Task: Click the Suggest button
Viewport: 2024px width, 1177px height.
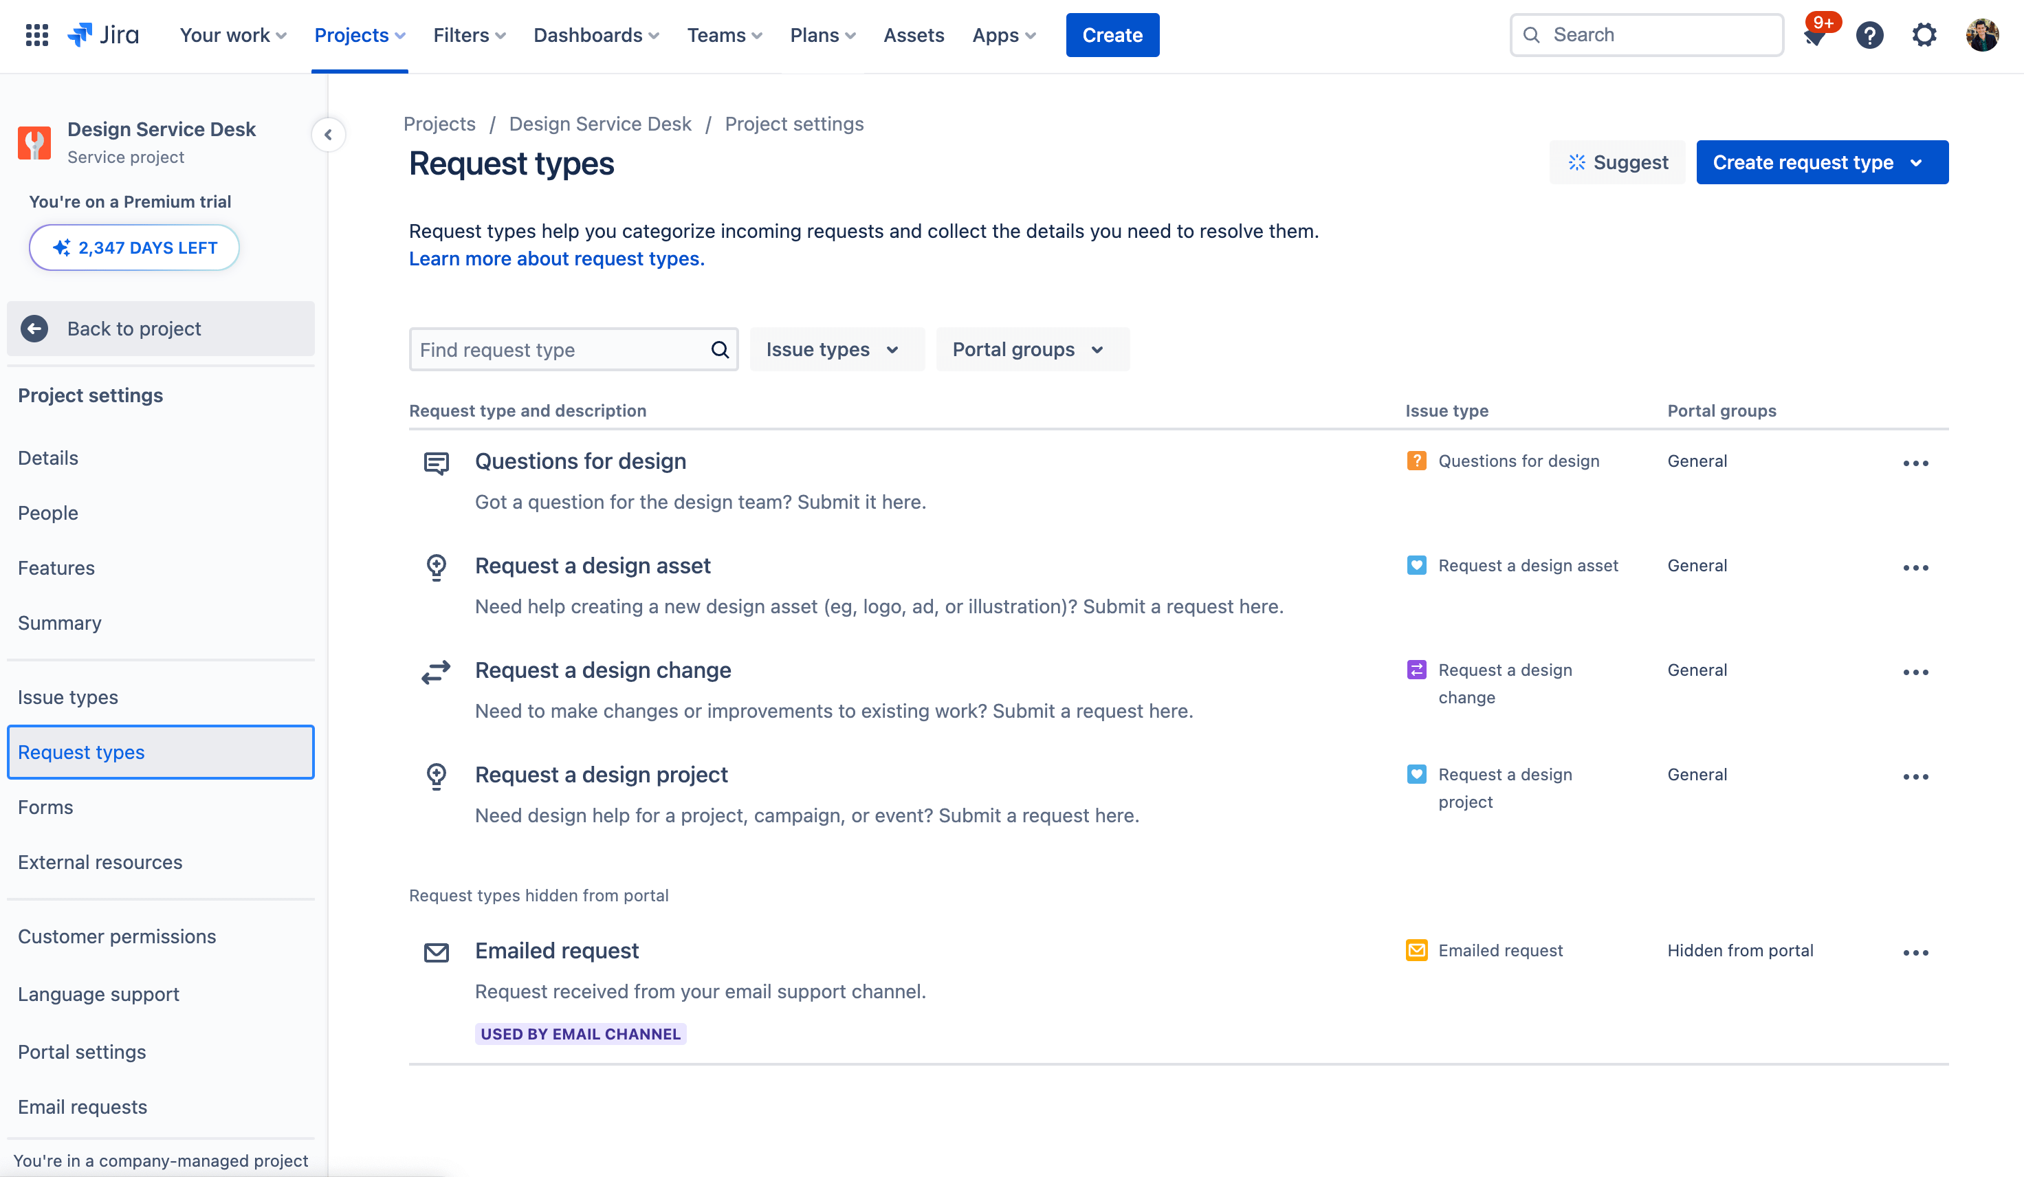Action: (1616, 162)
